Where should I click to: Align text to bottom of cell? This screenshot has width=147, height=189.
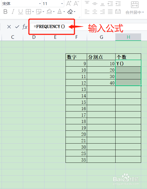pyautogui.click(x=103, y=4)
